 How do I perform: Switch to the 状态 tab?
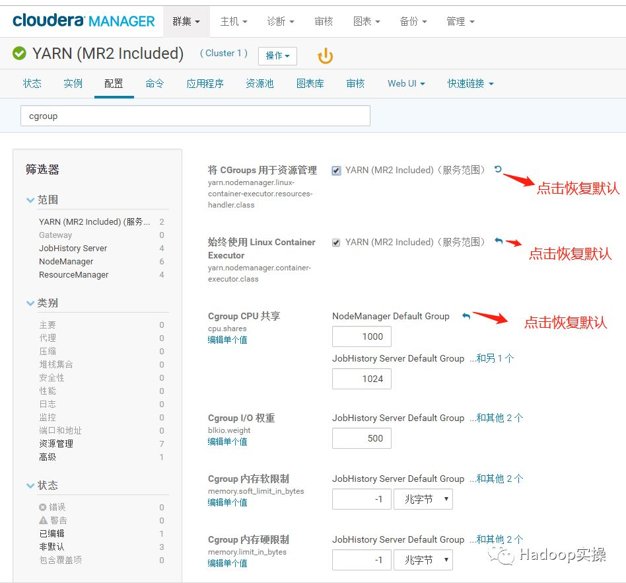click(x=32, y=83)
